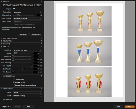Click help icon for Units and Guides
Image resolution: width=136 pixels, height=109 pixels.
[41, 38]
